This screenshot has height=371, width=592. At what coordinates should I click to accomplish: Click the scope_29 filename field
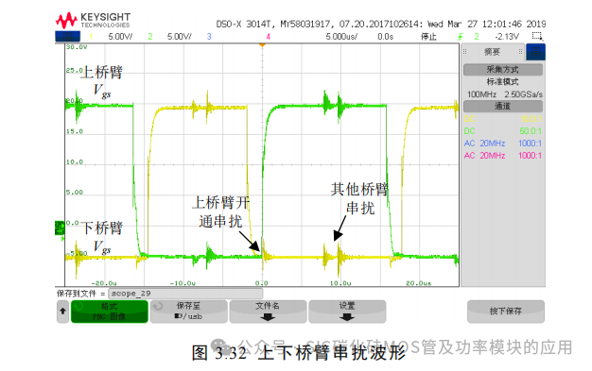point(185,294)
